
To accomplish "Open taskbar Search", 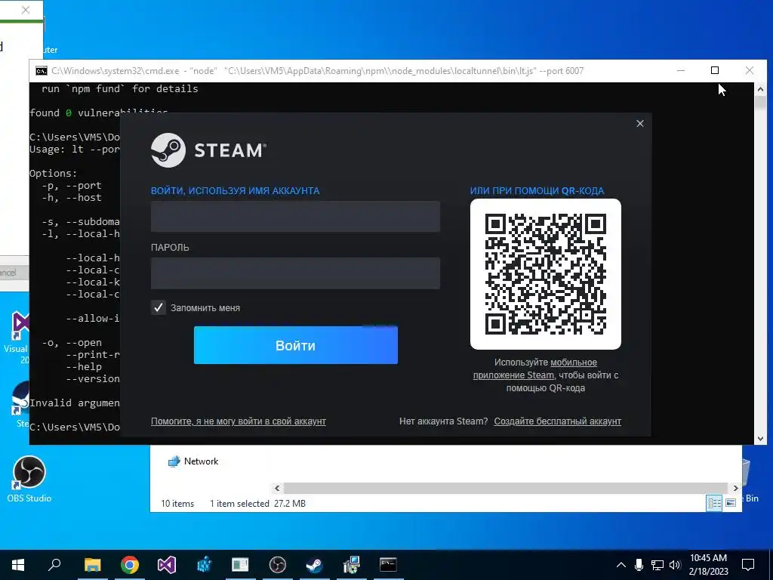I will click(54, 565).
